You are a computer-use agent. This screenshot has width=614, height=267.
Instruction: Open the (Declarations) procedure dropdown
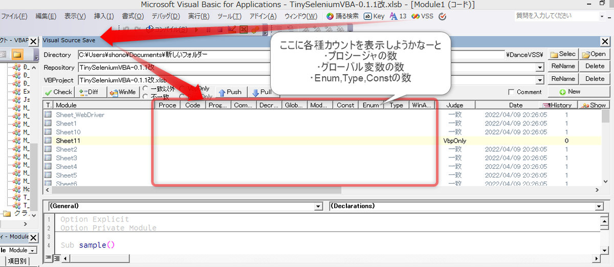tap(599, 206)
